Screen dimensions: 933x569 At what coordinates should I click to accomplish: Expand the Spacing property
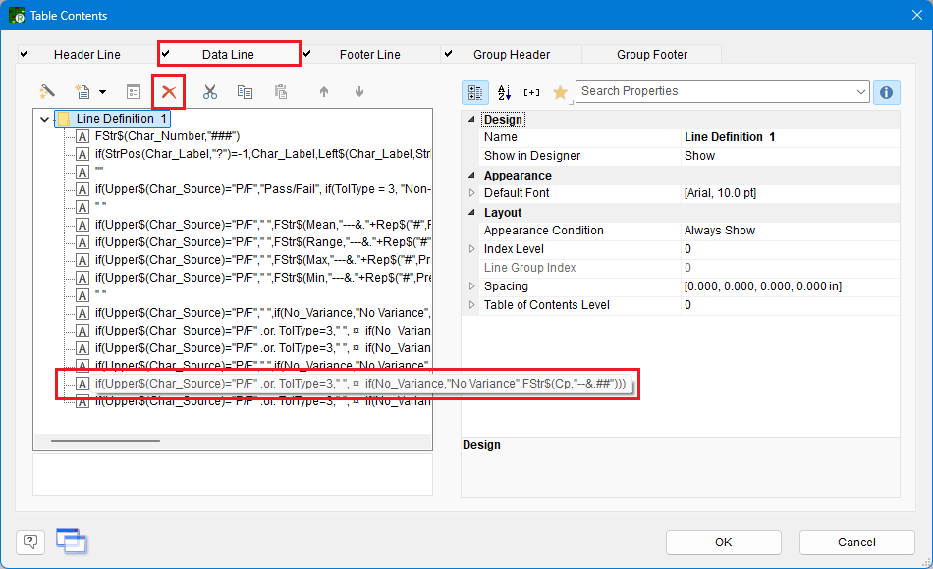point(471,286)
